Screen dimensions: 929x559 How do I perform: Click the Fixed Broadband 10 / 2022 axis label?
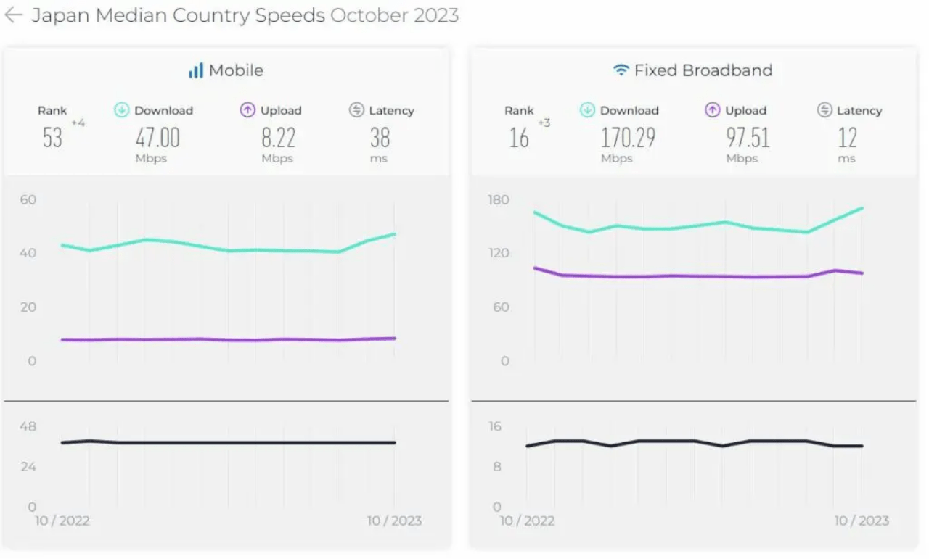[x=527, y=521]
